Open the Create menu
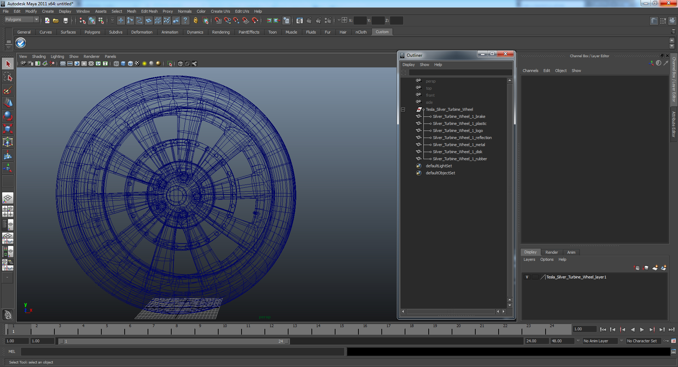The height and width of the screenshot is (367, 678). click(48, 11)
